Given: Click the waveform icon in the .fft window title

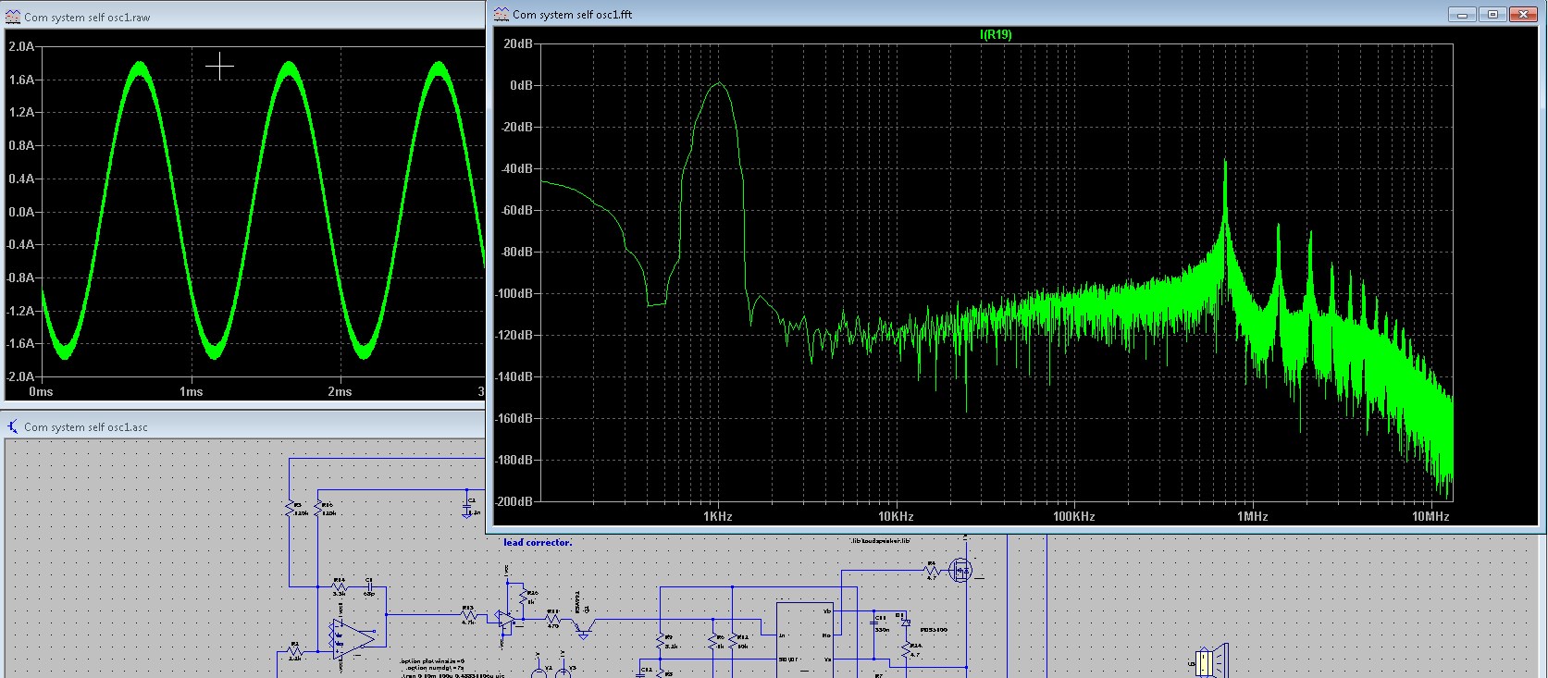Looking at the screenshot, I should (x=502, y=14).
